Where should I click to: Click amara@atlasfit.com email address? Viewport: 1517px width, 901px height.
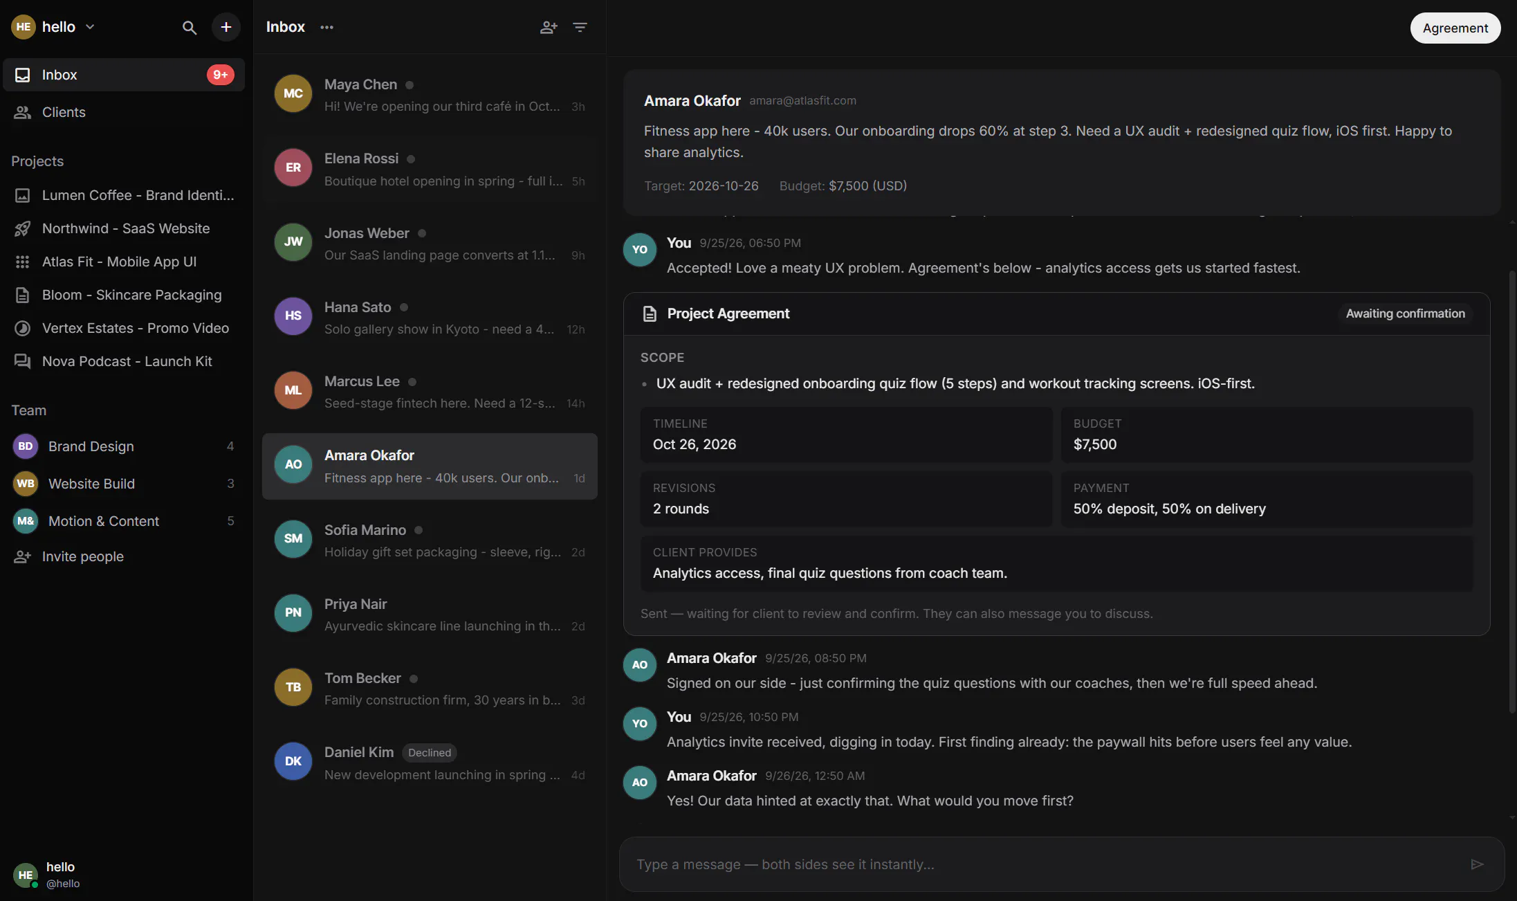coord(802,101)
